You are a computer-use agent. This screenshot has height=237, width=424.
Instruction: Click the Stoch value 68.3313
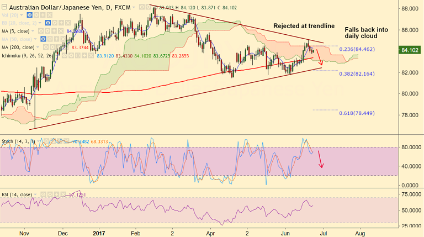click(x=99, y=141)
